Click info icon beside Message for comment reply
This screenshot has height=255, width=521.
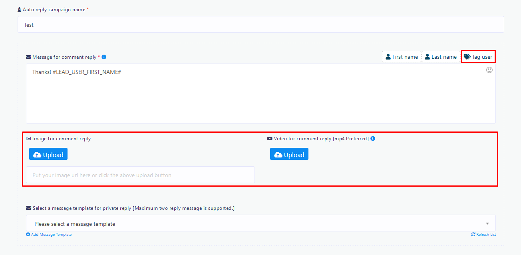click(x=104, y=57)
